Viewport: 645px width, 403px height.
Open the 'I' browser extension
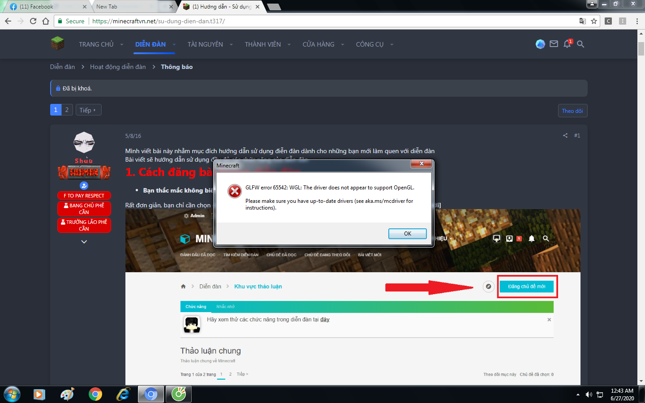(623, 21)
